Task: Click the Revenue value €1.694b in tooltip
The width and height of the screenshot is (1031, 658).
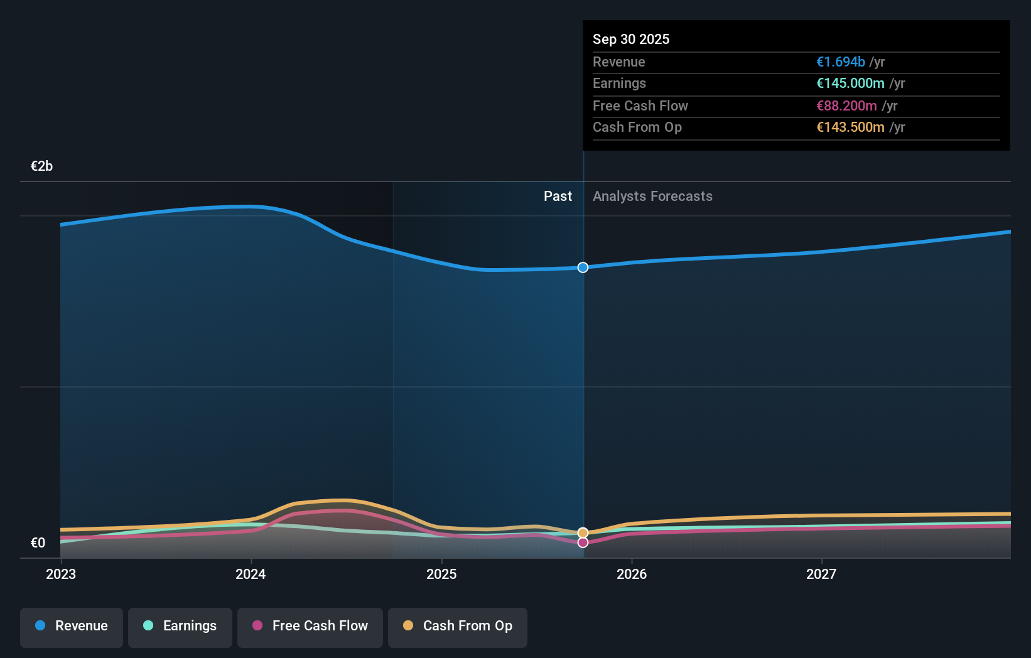Action: tap(840, 62)
